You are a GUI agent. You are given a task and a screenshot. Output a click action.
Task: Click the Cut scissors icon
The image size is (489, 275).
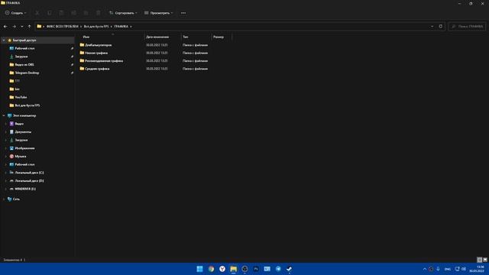click(x=37, y=13)
